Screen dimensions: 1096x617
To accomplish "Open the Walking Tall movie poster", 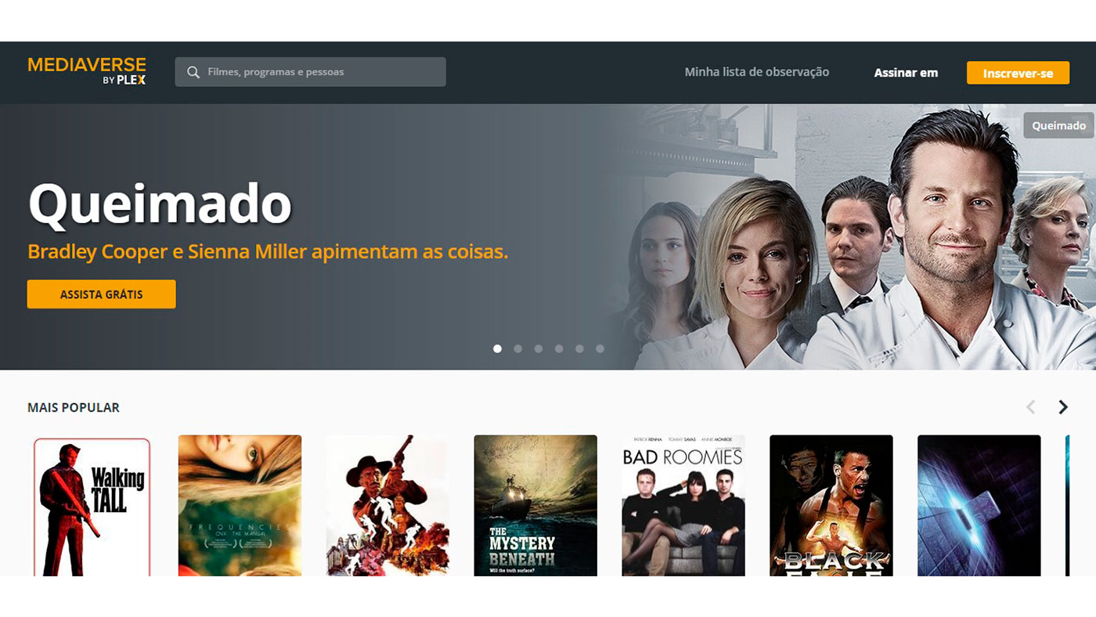I will (92, 507).
